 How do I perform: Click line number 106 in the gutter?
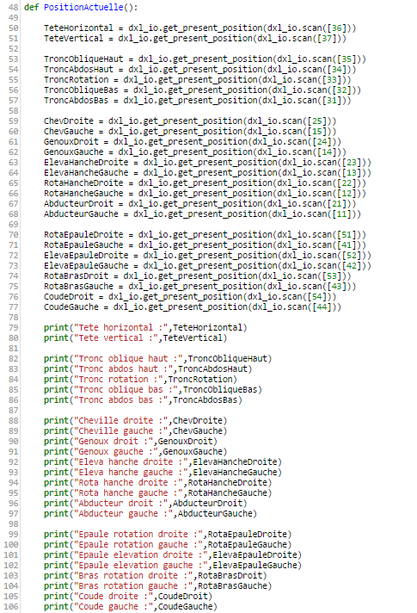[11, 607]
